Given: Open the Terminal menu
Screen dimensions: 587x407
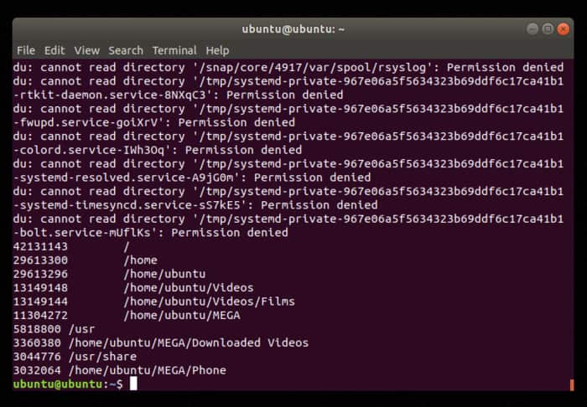Looking at the screenshot, I should [x=174, y=50].
